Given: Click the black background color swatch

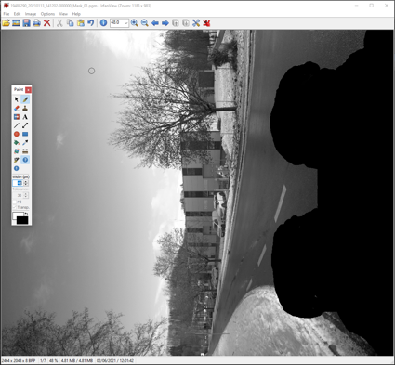Looking at the screenshot, I should (22, 220).
